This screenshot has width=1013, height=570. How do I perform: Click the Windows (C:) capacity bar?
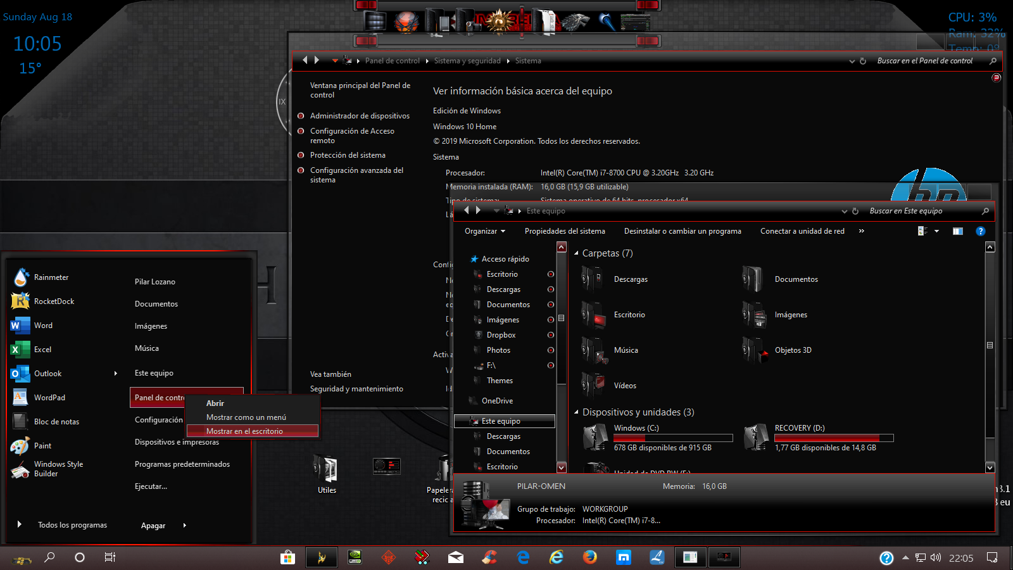[x=673, y=438]
